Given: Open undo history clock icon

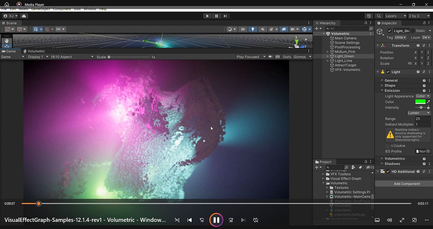Looking at the screenshot, I should [368, 16].
